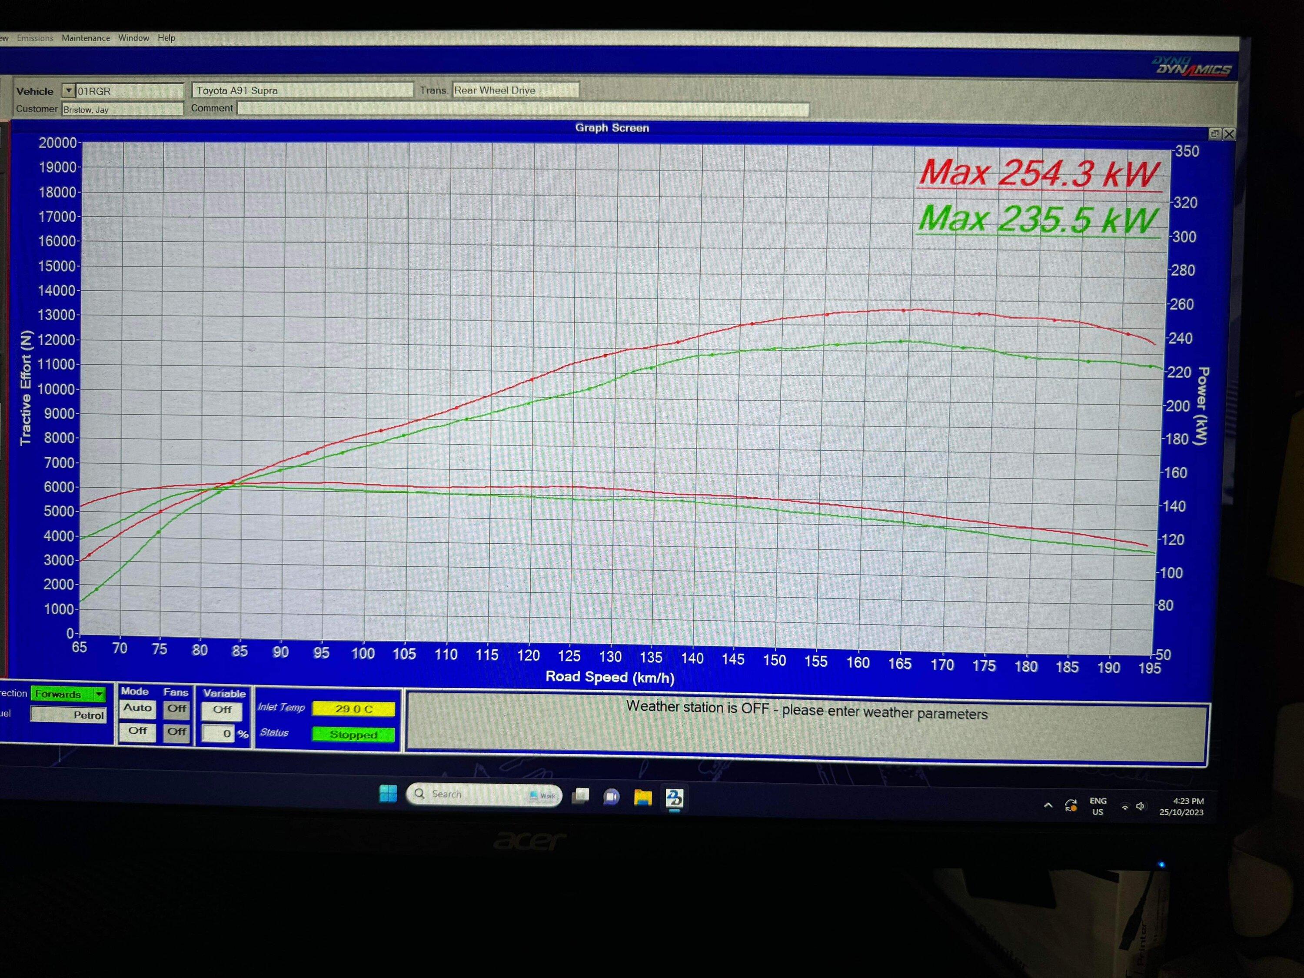
Task: Open the Emissions menu
Action: tap(35, 38)
